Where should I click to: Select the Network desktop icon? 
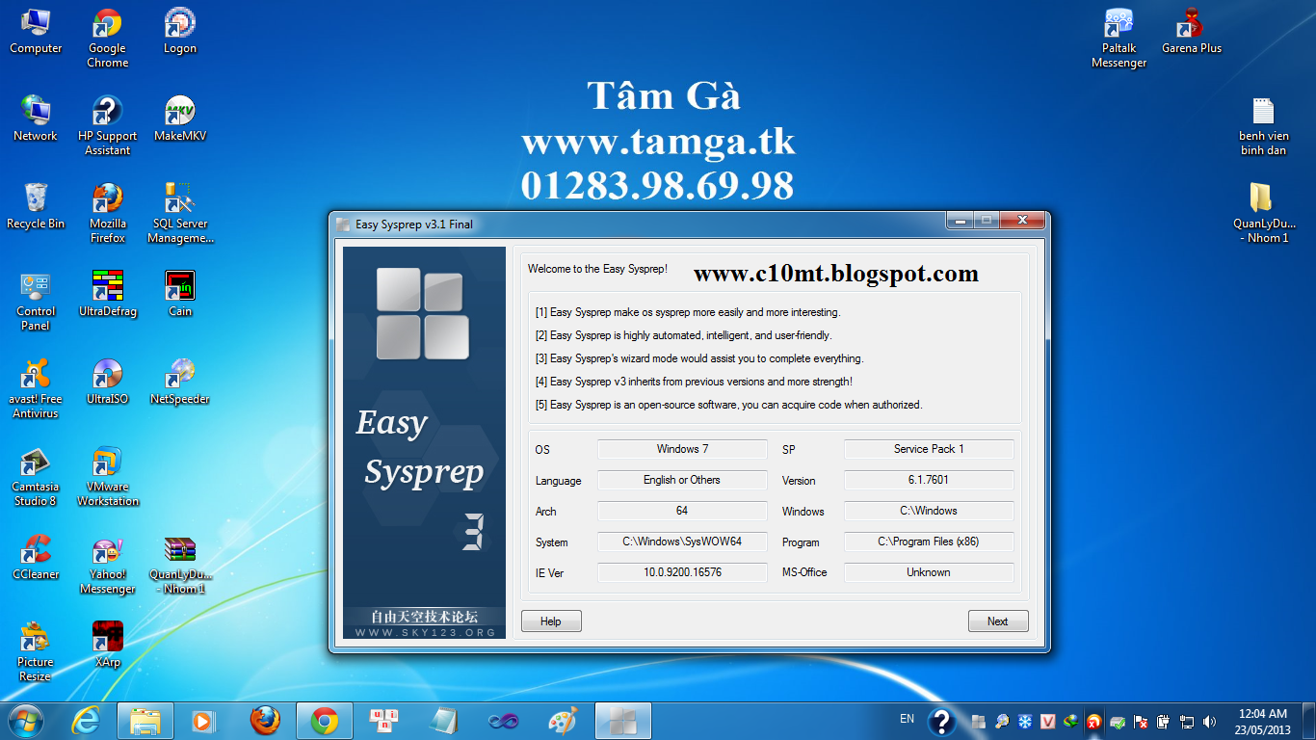pyautogui.click(x=36, y=119)
